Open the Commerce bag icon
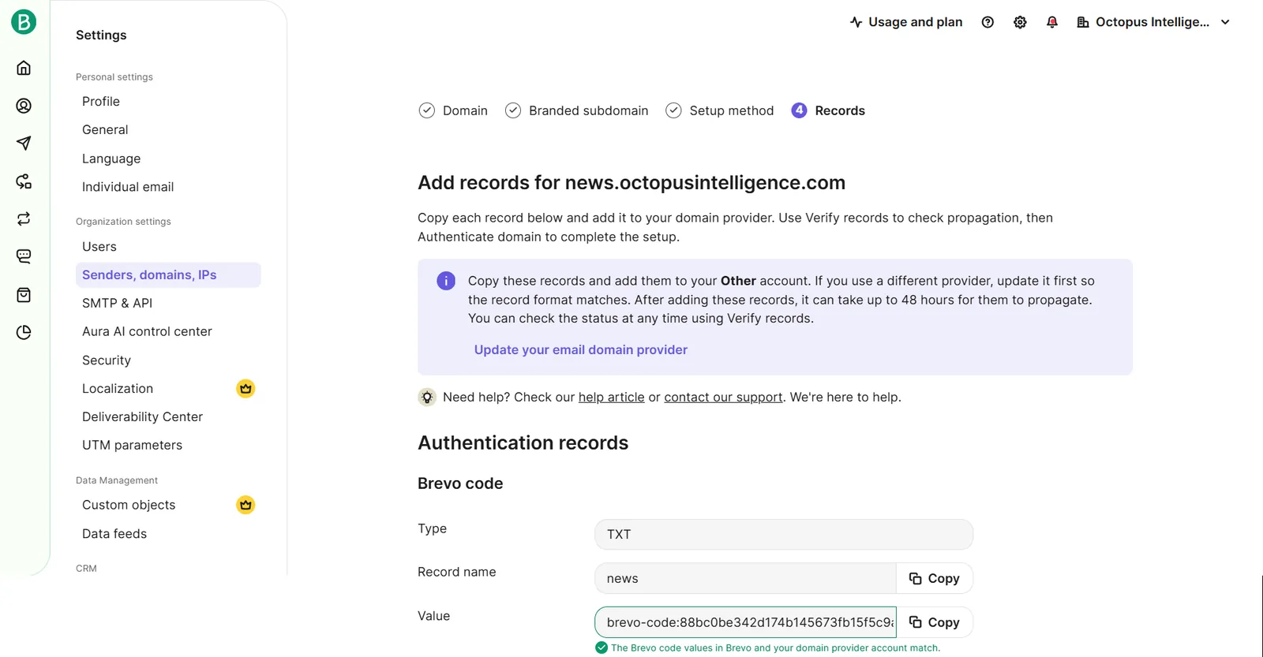1263x657 pixels. click(x=24, y=295)
